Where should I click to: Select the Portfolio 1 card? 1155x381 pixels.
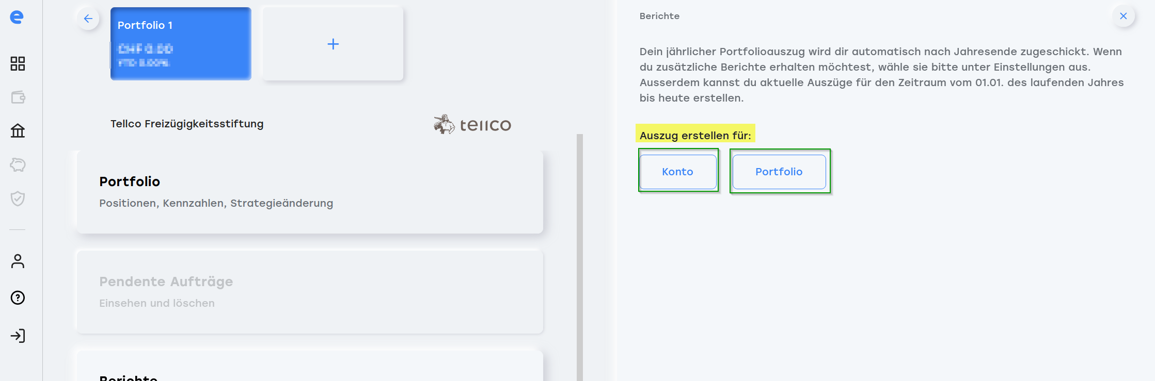181,44
